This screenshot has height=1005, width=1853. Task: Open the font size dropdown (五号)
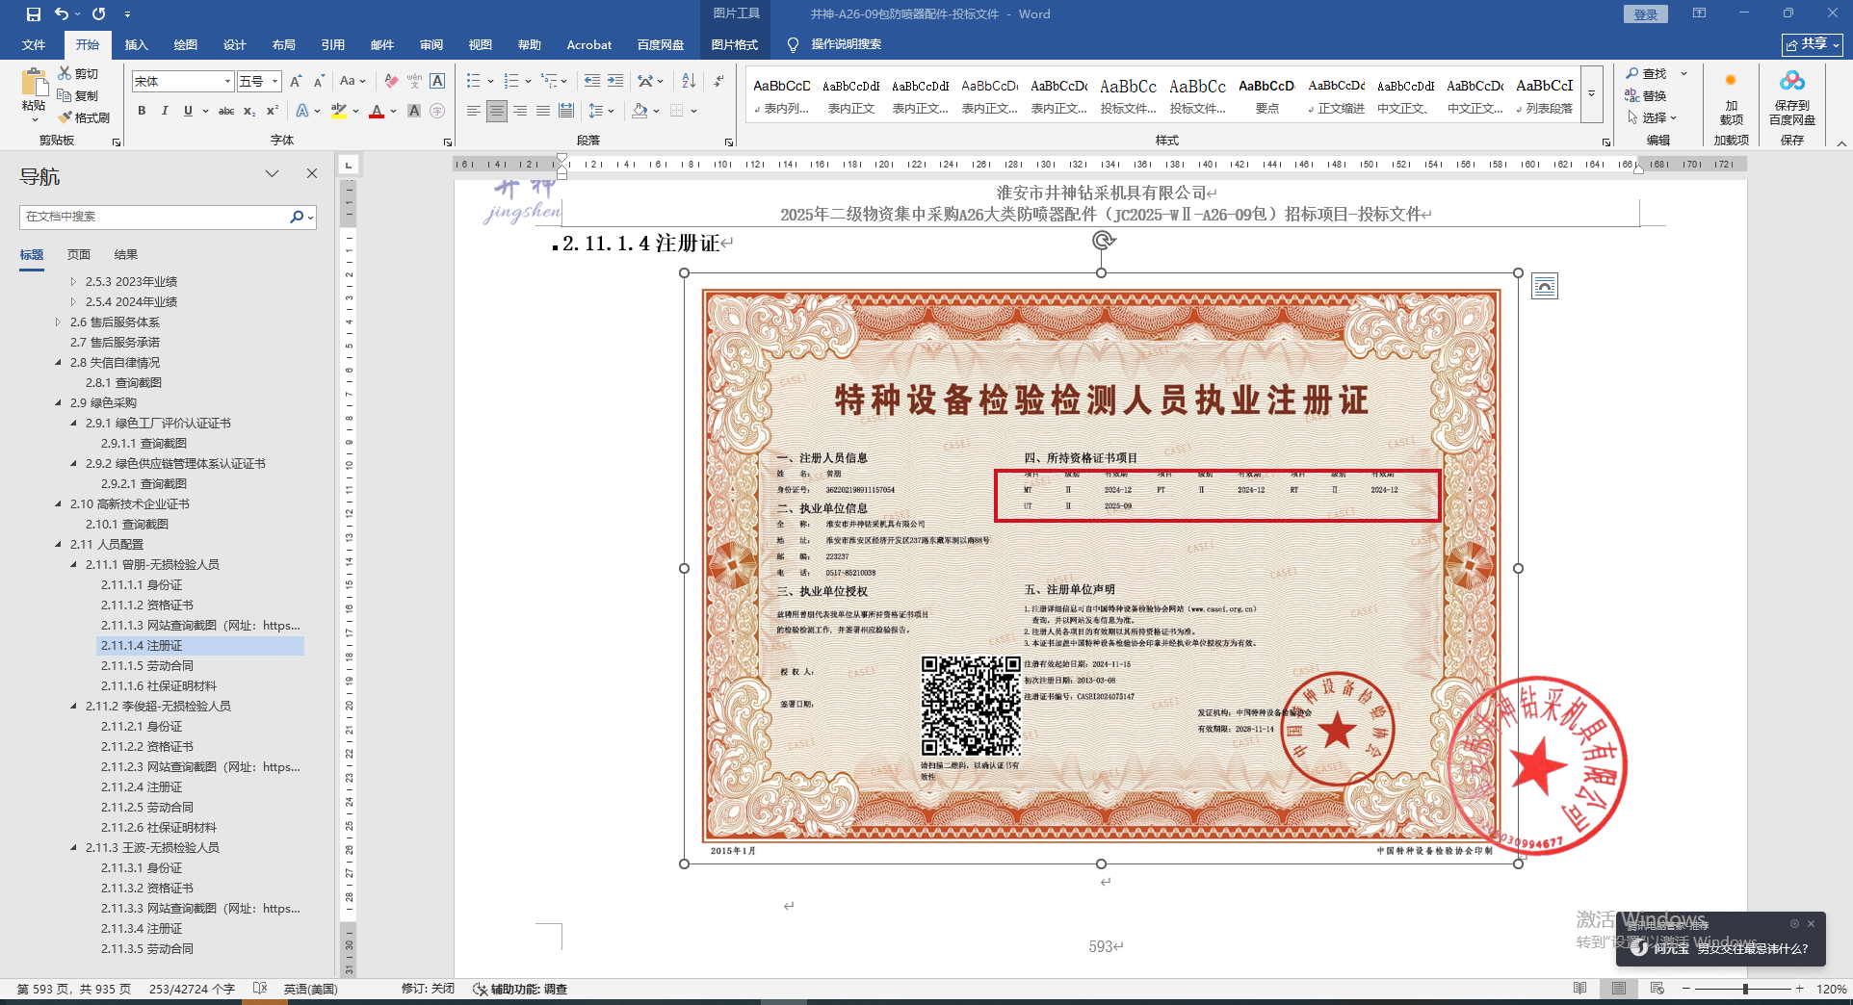click(x=274, y=82)
